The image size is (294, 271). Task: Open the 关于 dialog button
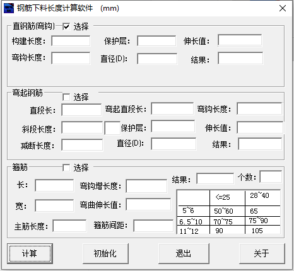tap(262, 253)
